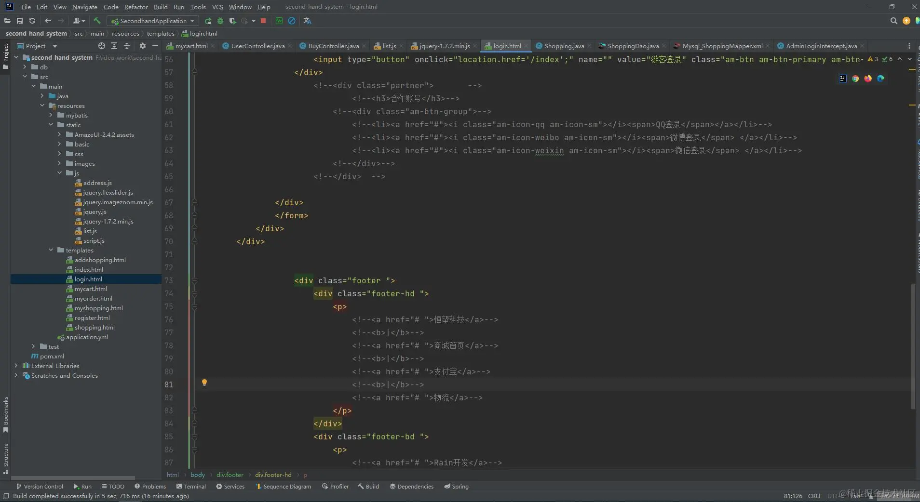Image resolution: width=920 pixels, height=502 pixels.
Task: Expand the test folder
Action: coord(34,346)
